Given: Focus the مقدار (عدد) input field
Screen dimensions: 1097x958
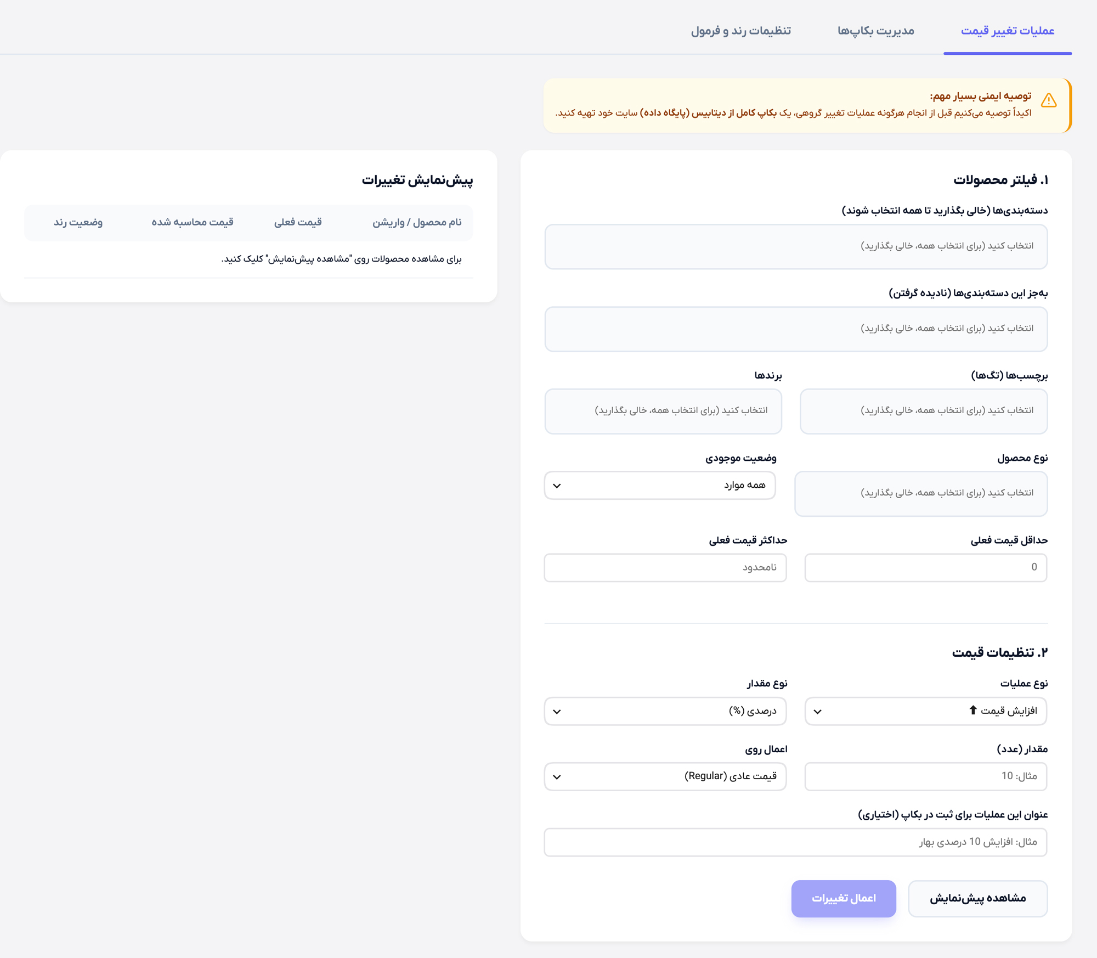Looking at the screenshot, I should tap(926, 776).
